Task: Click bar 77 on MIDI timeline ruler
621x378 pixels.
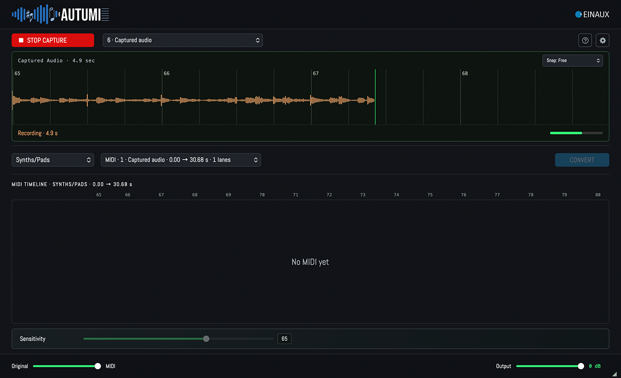Action: [x=497, y=195]
